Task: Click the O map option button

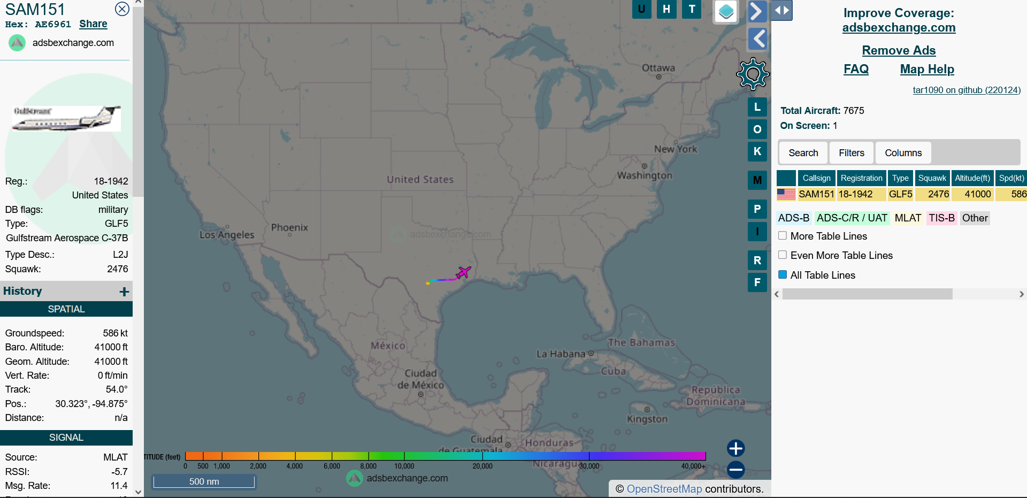Action: (x=757, y=129)
